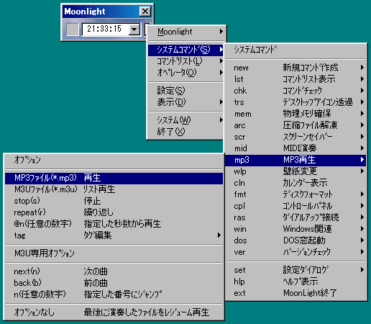Choose 終了(X) to exit
The image size is (371, 324).
(x=186, y=131)
